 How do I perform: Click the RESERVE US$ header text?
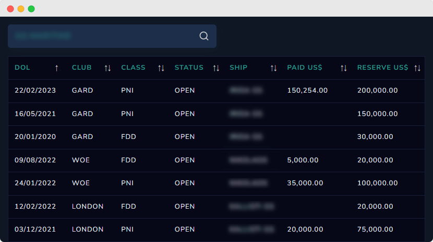[382, 68]
